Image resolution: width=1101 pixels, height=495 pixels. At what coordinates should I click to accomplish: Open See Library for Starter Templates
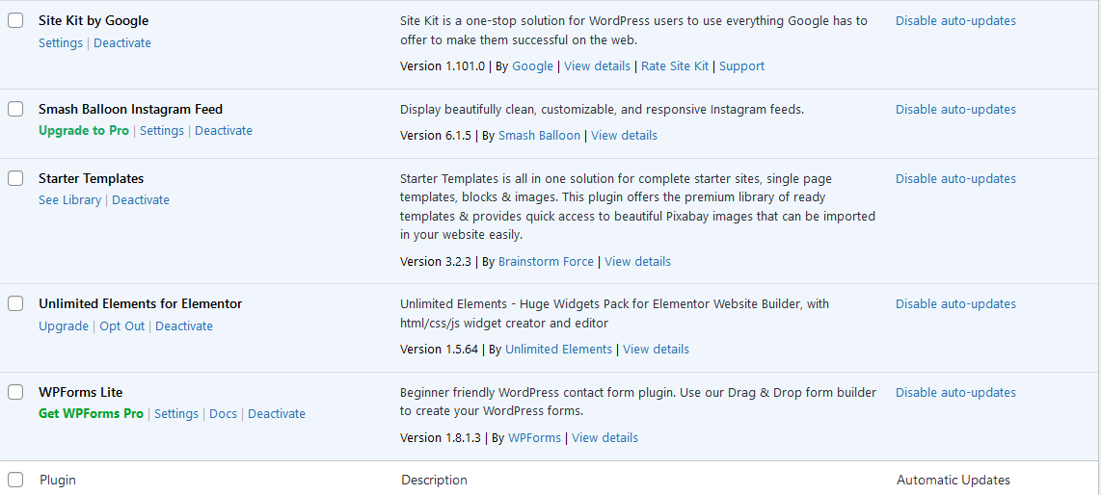[x=69, y=199]
